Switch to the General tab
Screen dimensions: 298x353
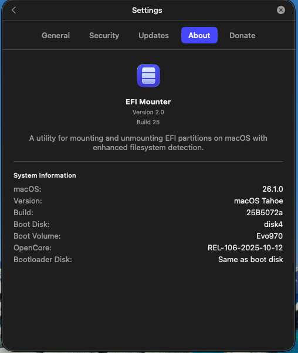pos(56,35)
